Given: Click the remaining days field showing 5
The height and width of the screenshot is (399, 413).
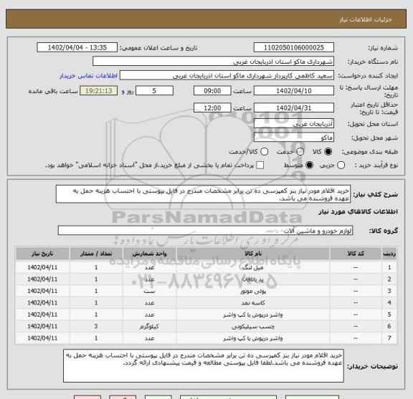Looking at the screenshot, I should point(154,91).
